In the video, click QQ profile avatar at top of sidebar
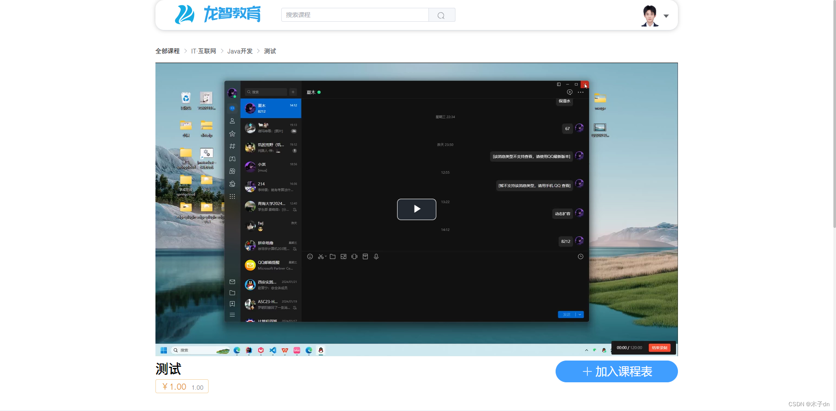This screenshot has height=411, width=836. coord(232,93)
